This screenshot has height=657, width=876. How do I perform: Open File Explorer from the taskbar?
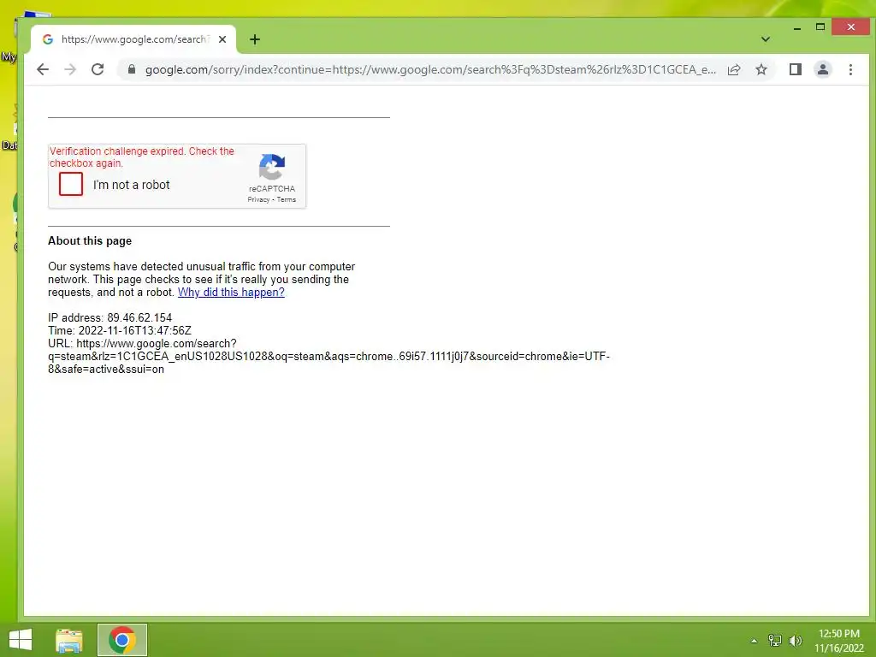coord(69,640)
